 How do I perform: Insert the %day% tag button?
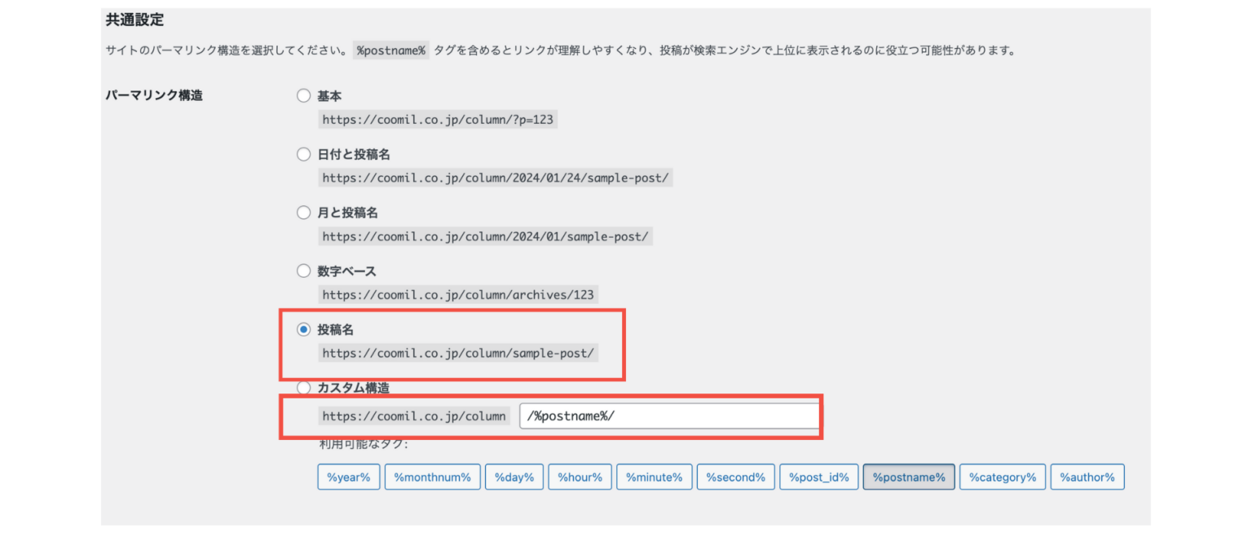pos(514,477)
